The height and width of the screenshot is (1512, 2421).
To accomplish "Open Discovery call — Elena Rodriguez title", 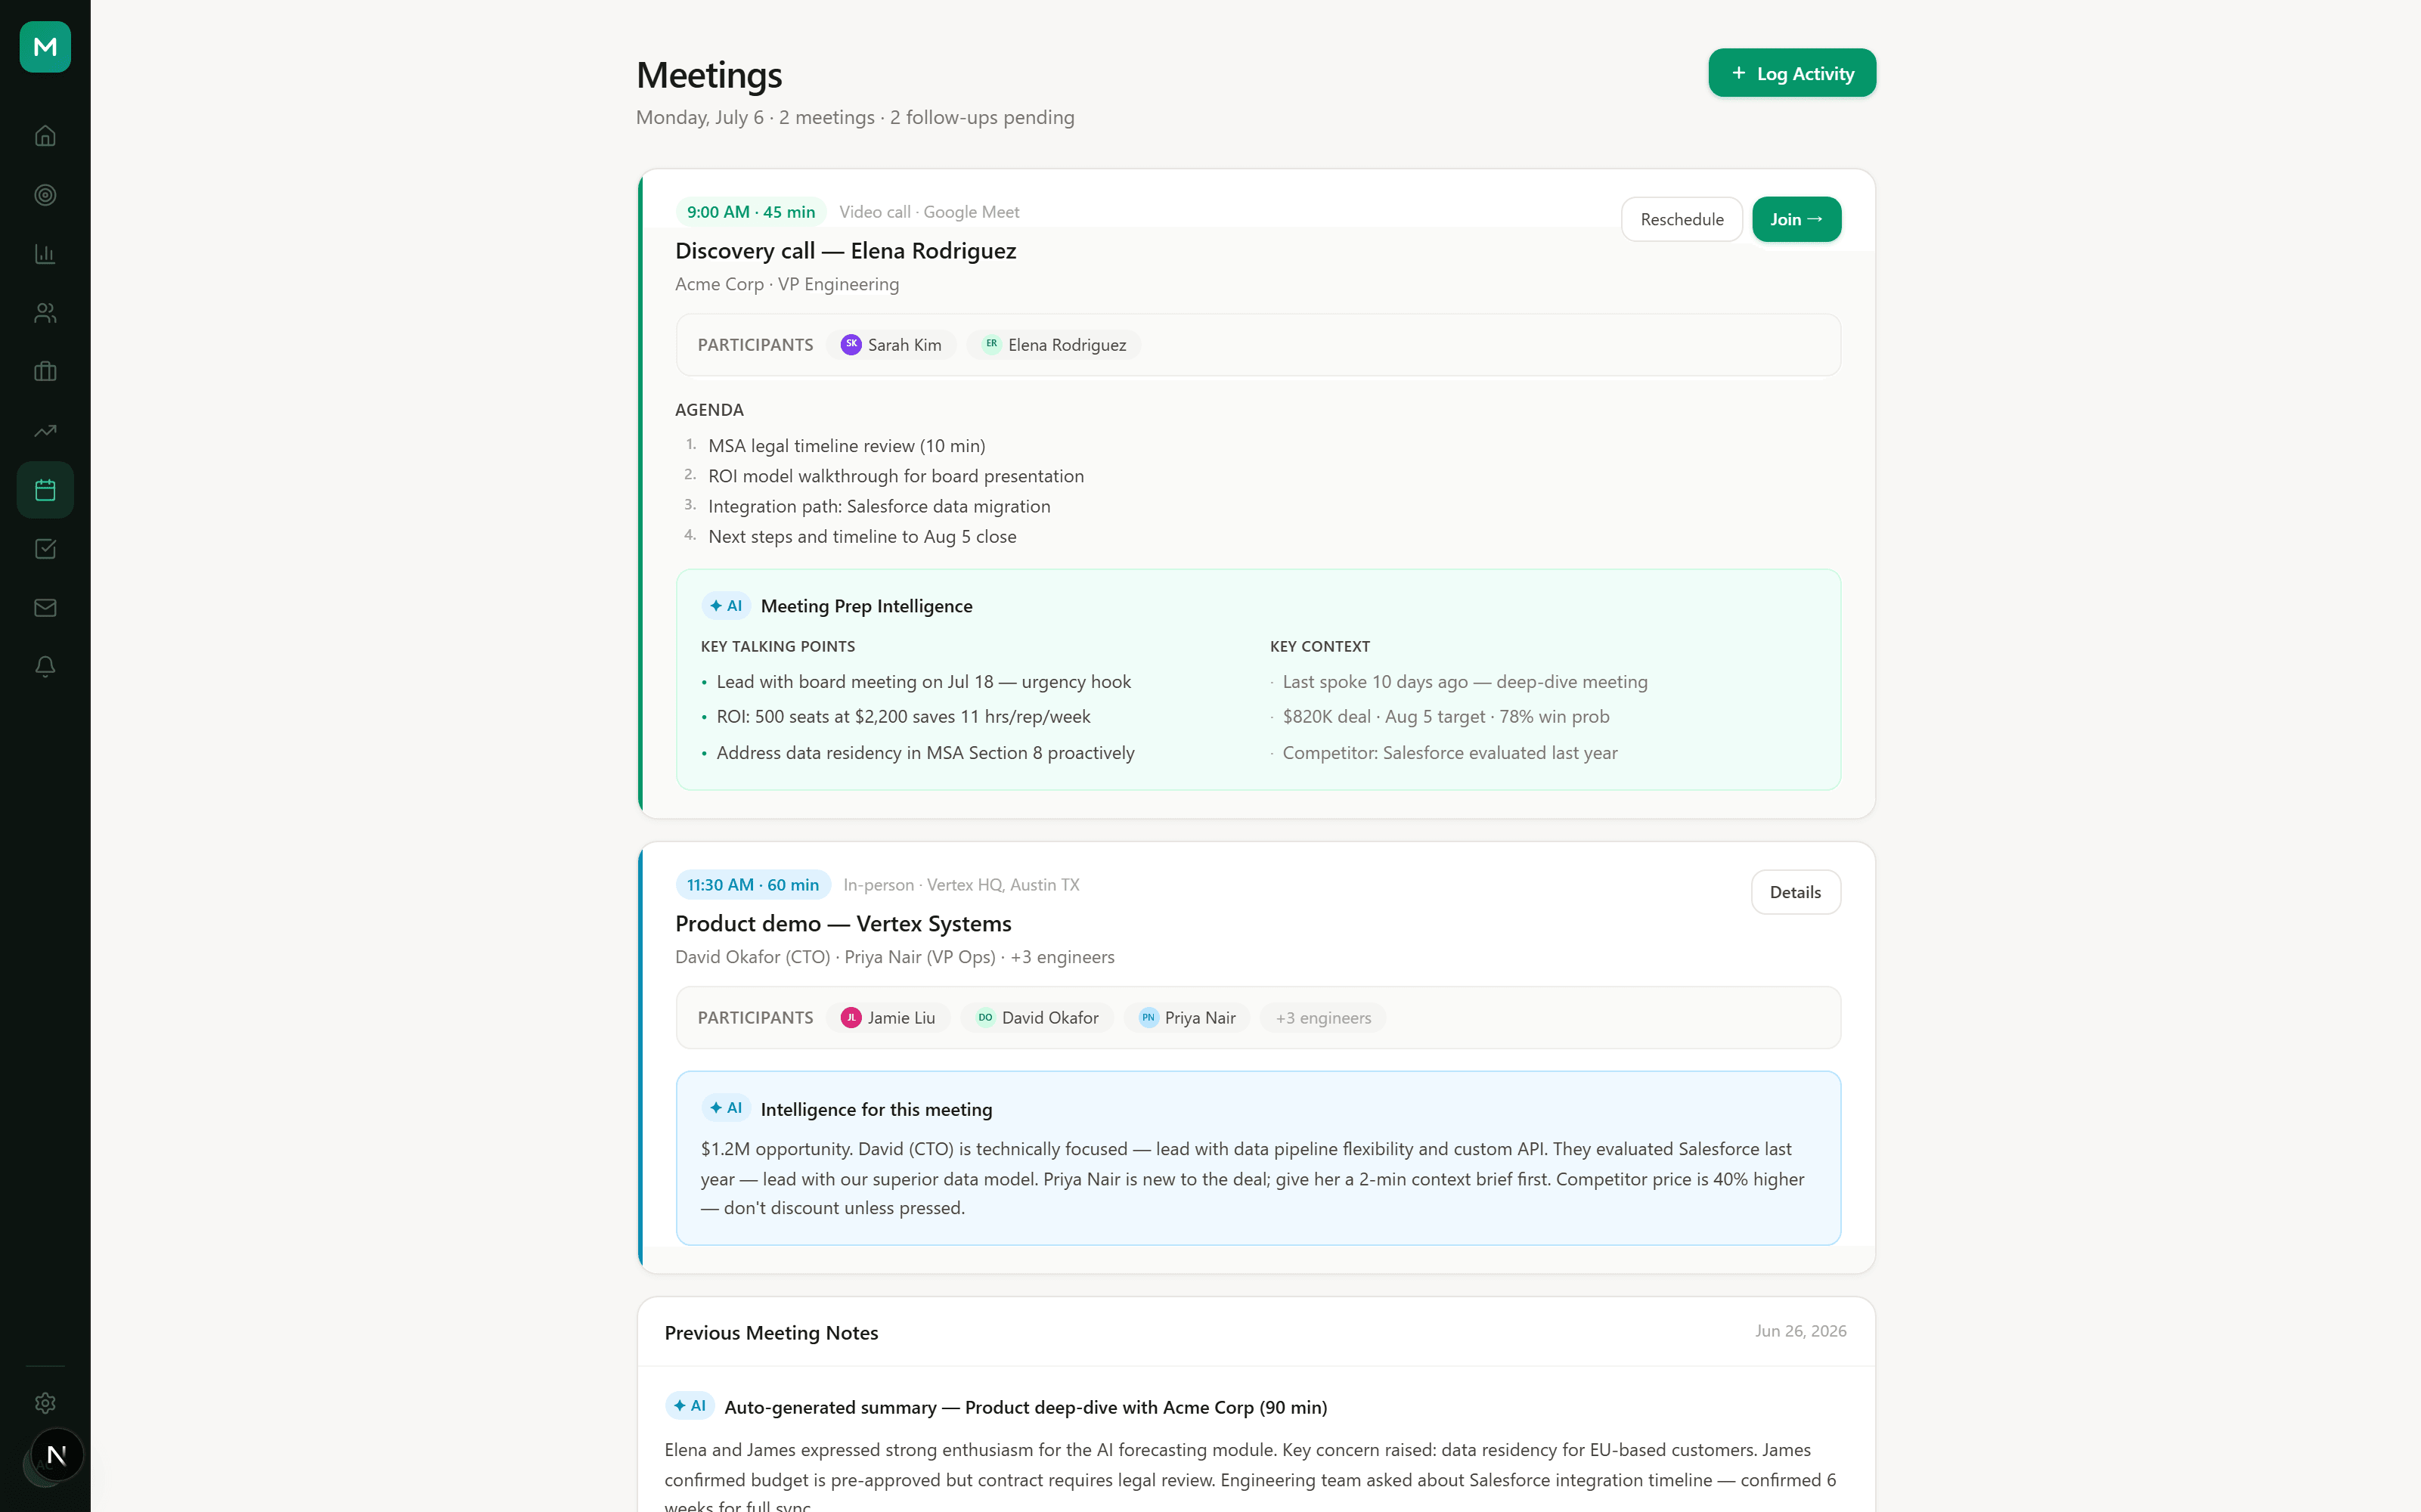I will point(845,251).
